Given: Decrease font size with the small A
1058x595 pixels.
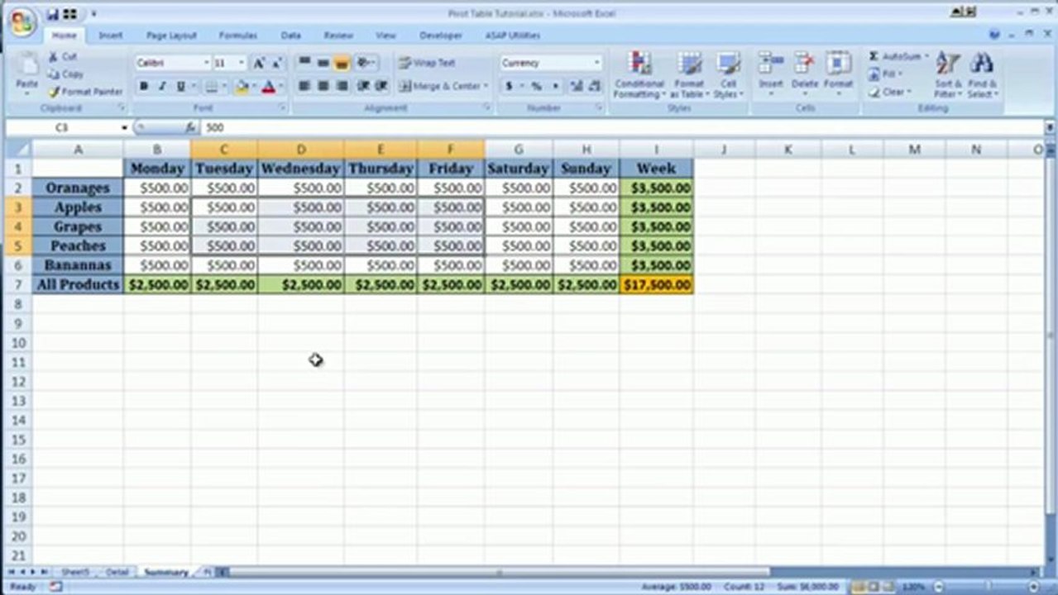Looking at the screenshot, I should [276, 63].
